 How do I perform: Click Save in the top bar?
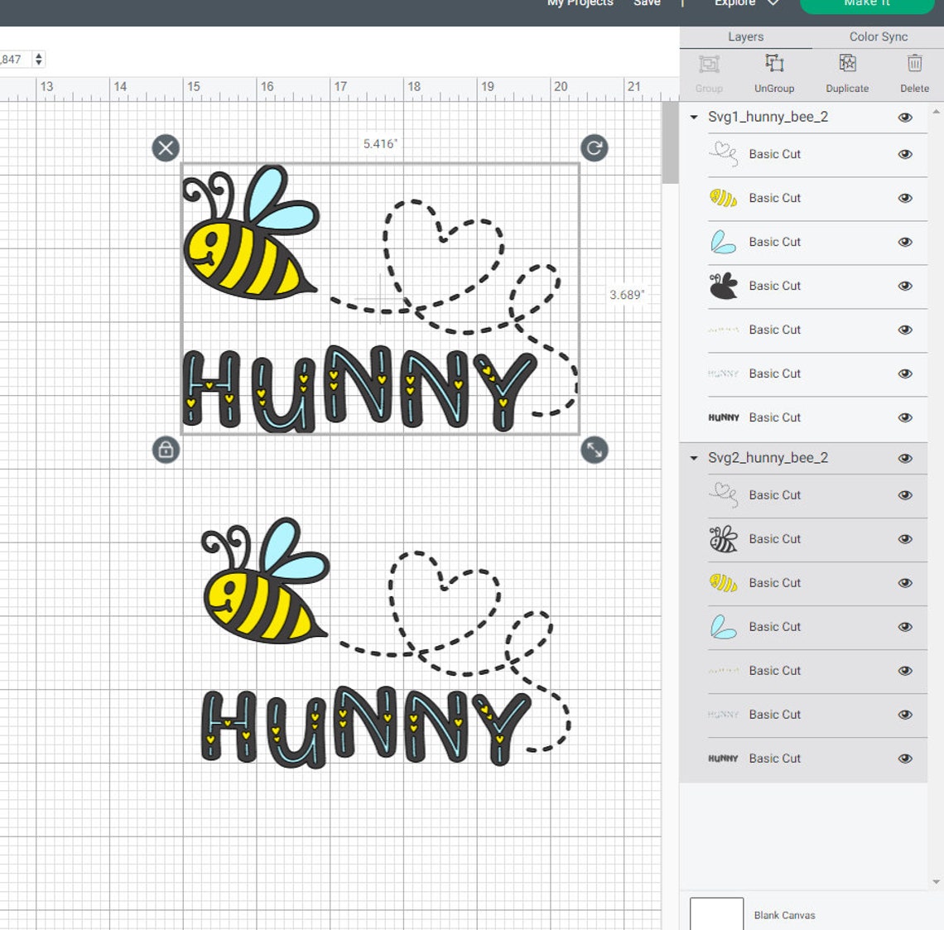(647, 4)
